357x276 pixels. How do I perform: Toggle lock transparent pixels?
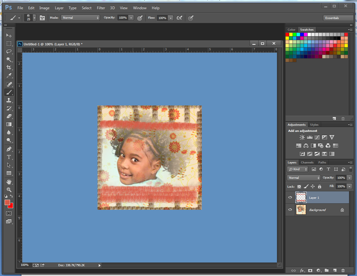click(299, 186)
